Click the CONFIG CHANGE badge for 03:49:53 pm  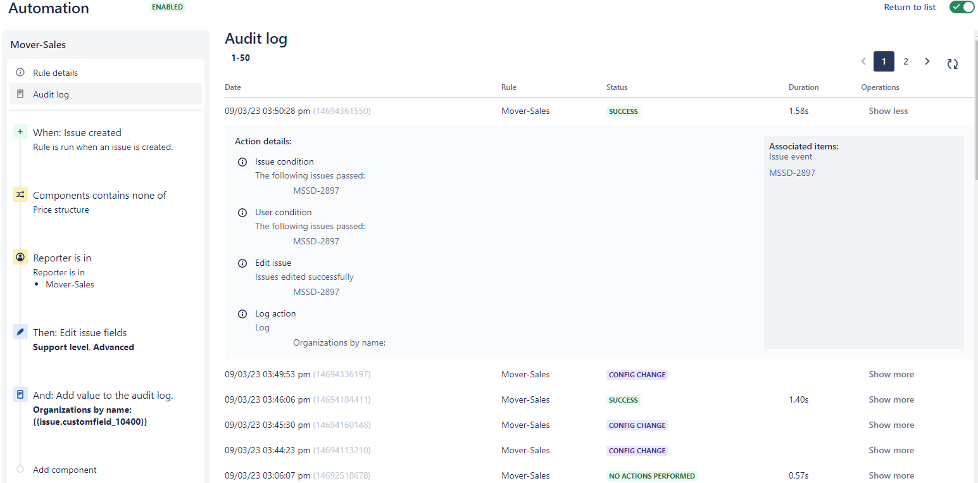[637, 375]
